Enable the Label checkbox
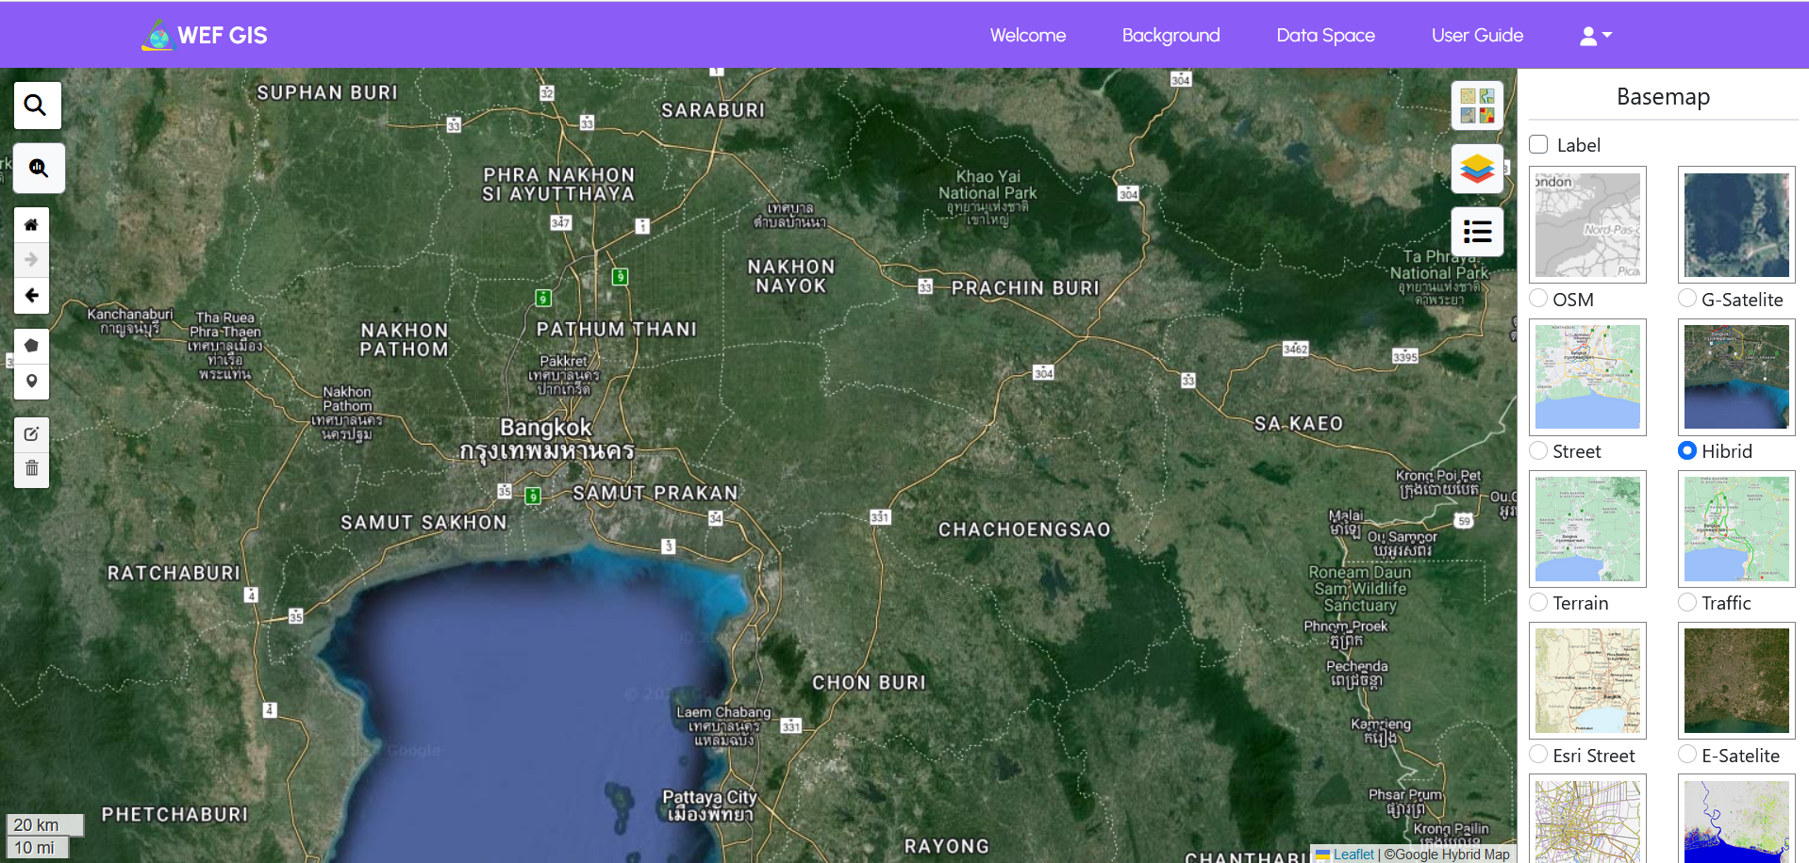The width and height of the screenshot is (1809, 863). pos(1538,145)
